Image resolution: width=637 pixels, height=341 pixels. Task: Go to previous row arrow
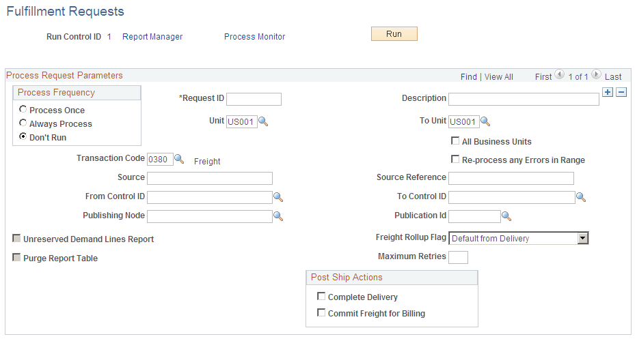pyautogui.click(x=559, y=74)
